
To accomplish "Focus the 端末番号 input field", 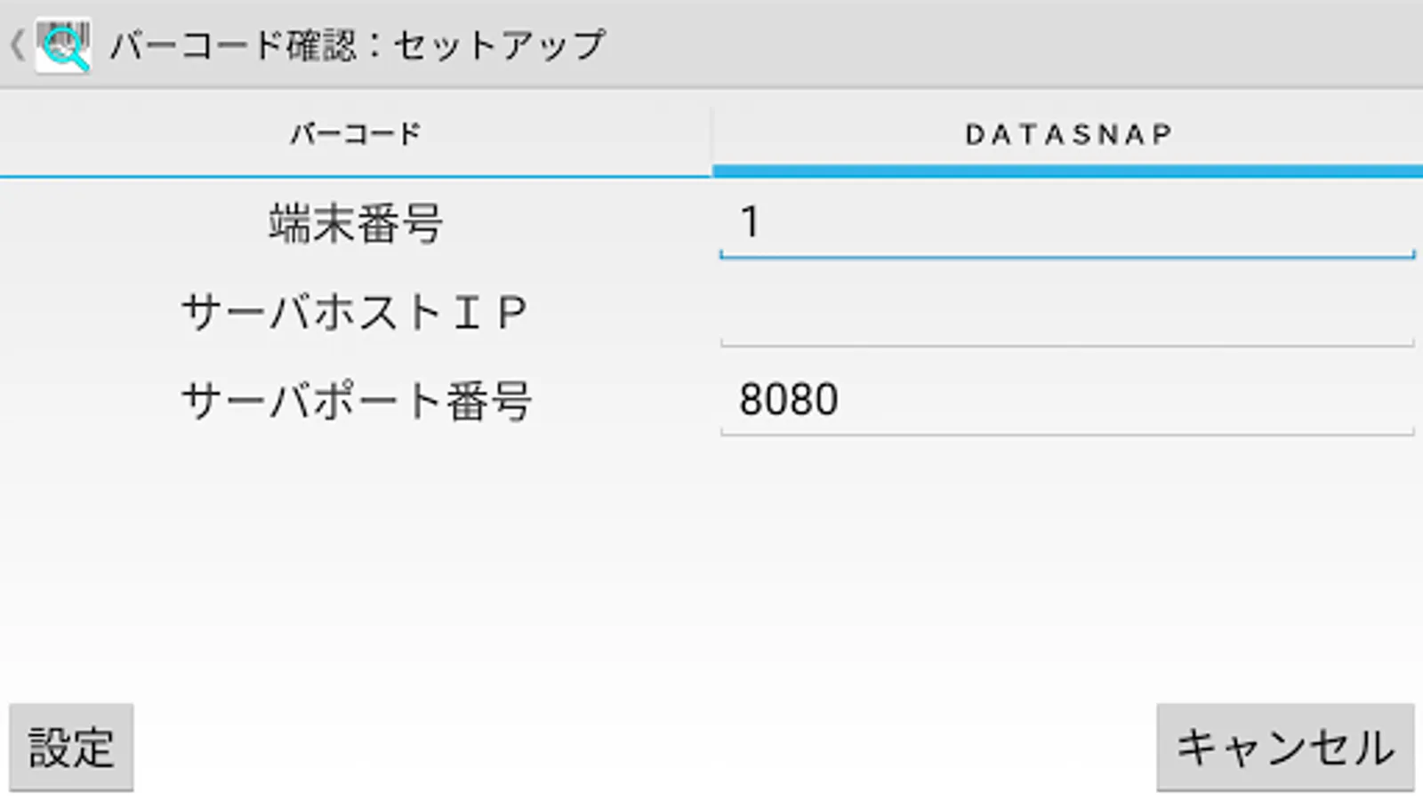I will [1067, 222].
